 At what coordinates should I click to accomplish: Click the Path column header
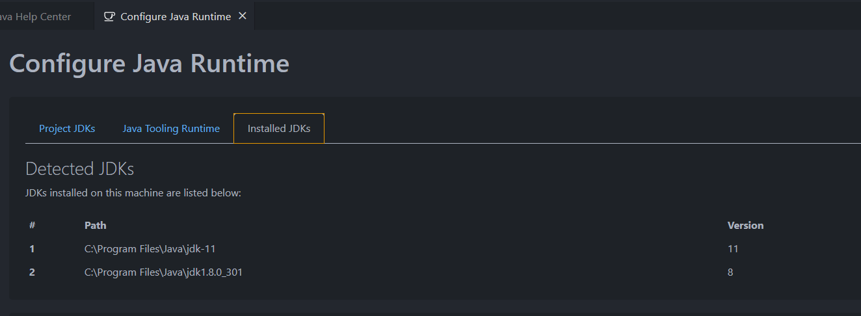point(95,225)
